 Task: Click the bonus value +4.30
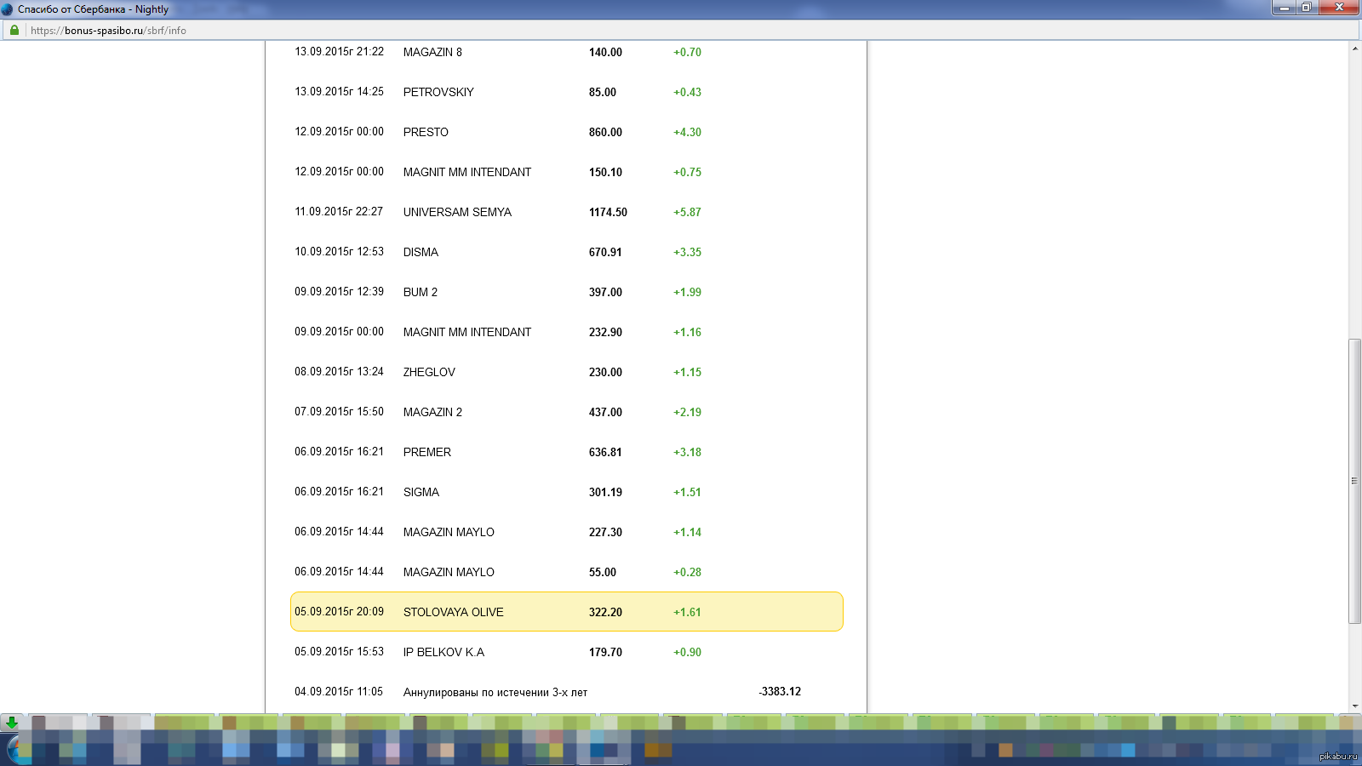coord(687,132)
